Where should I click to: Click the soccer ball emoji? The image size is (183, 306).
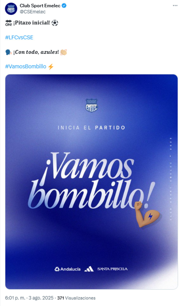click(55, 23)
